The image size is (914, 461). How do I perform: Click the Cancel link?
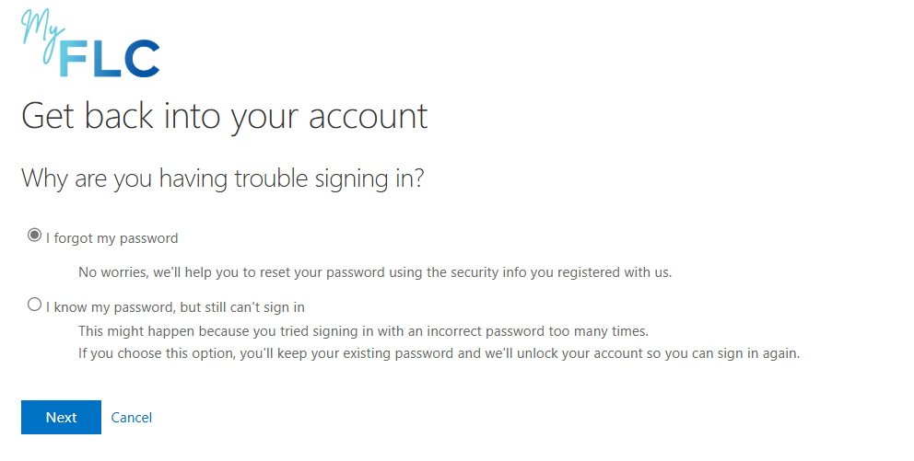pyautogui.click(x=132, y=418)
